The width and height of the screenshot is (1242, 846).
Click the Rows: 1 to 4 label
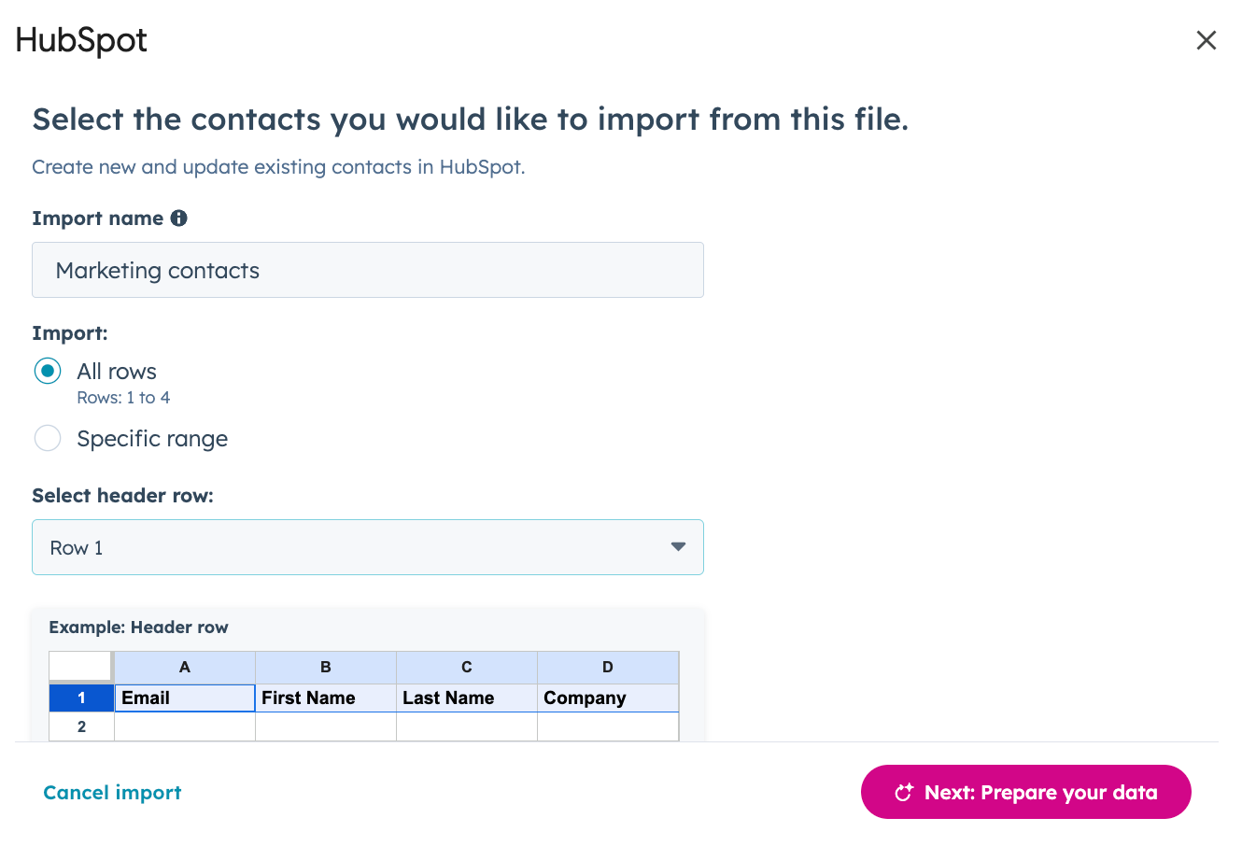[124, 397]
